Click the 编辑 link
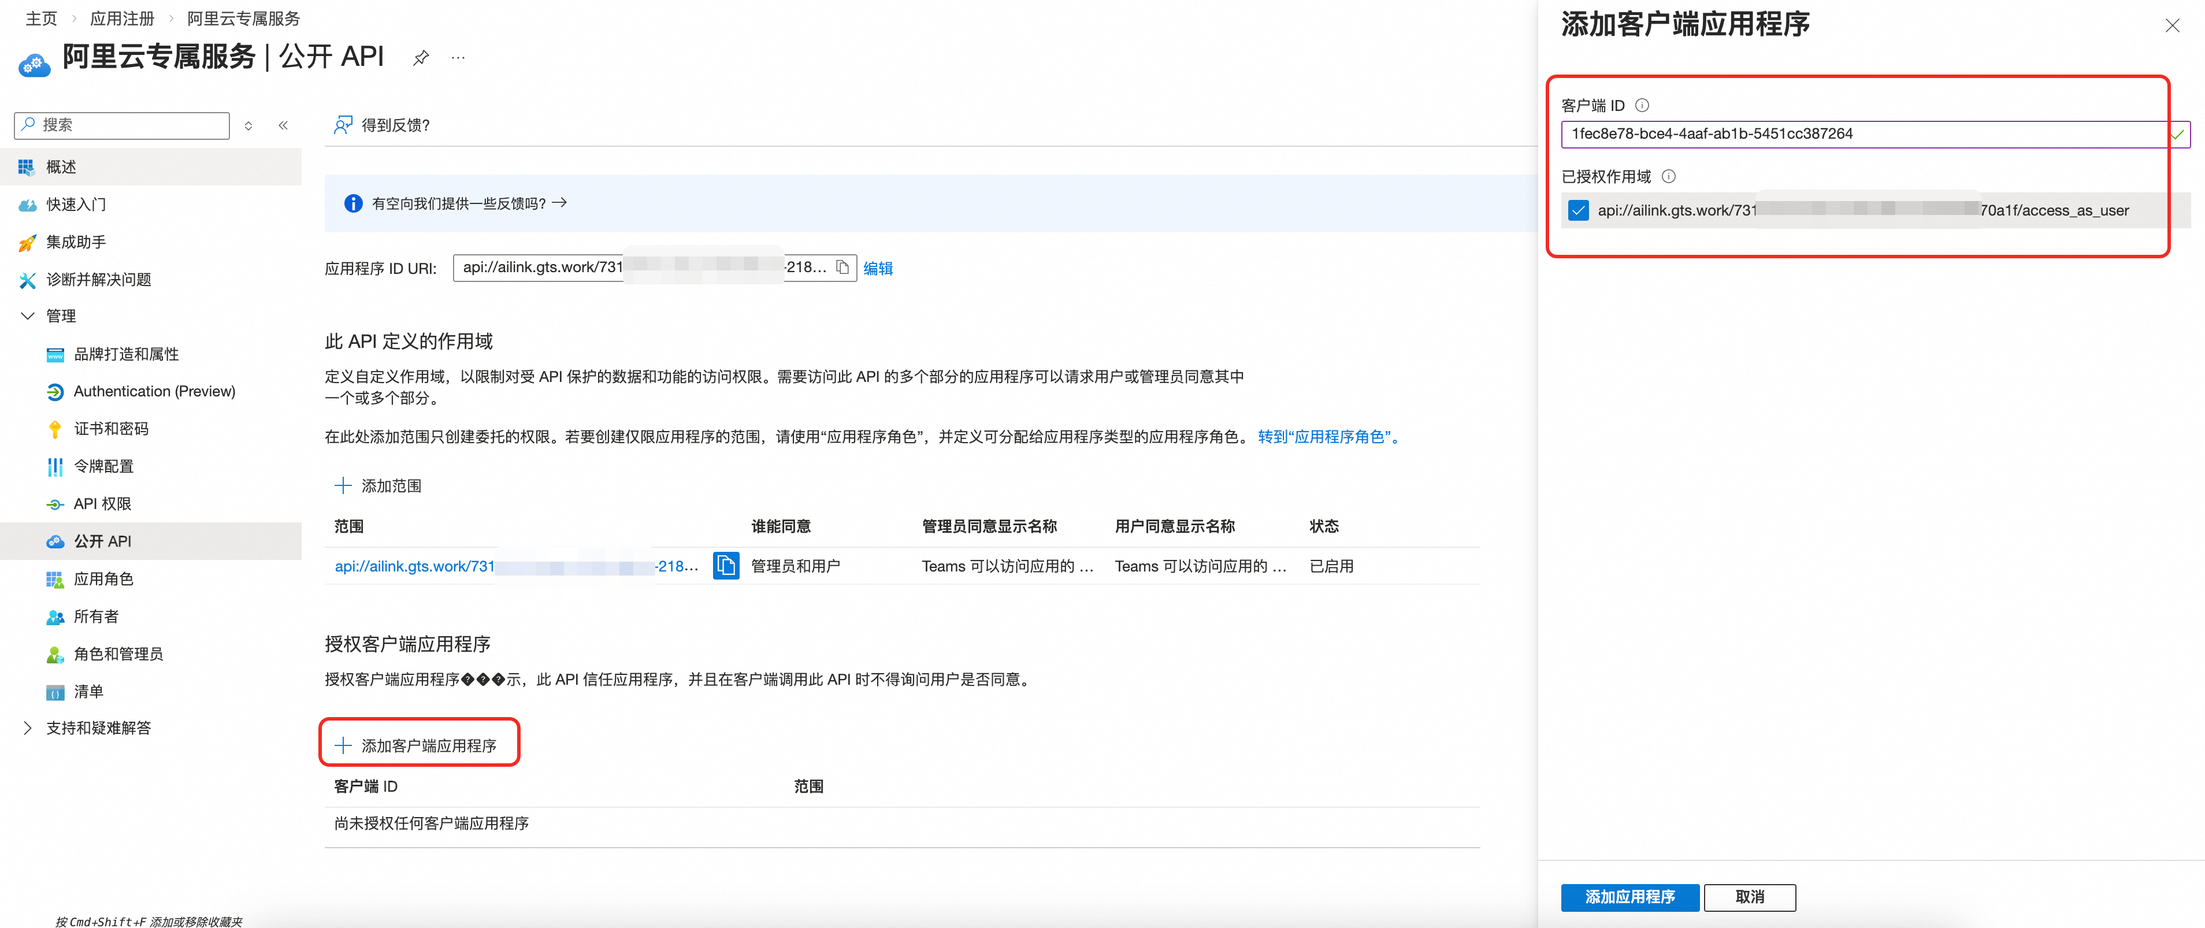This screenshot has height=928, width=2205. (x=877, y=268)
